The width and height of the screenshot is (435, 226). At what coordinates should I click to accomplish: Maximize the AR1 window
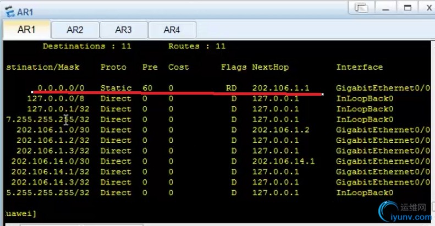pos(408,8)
